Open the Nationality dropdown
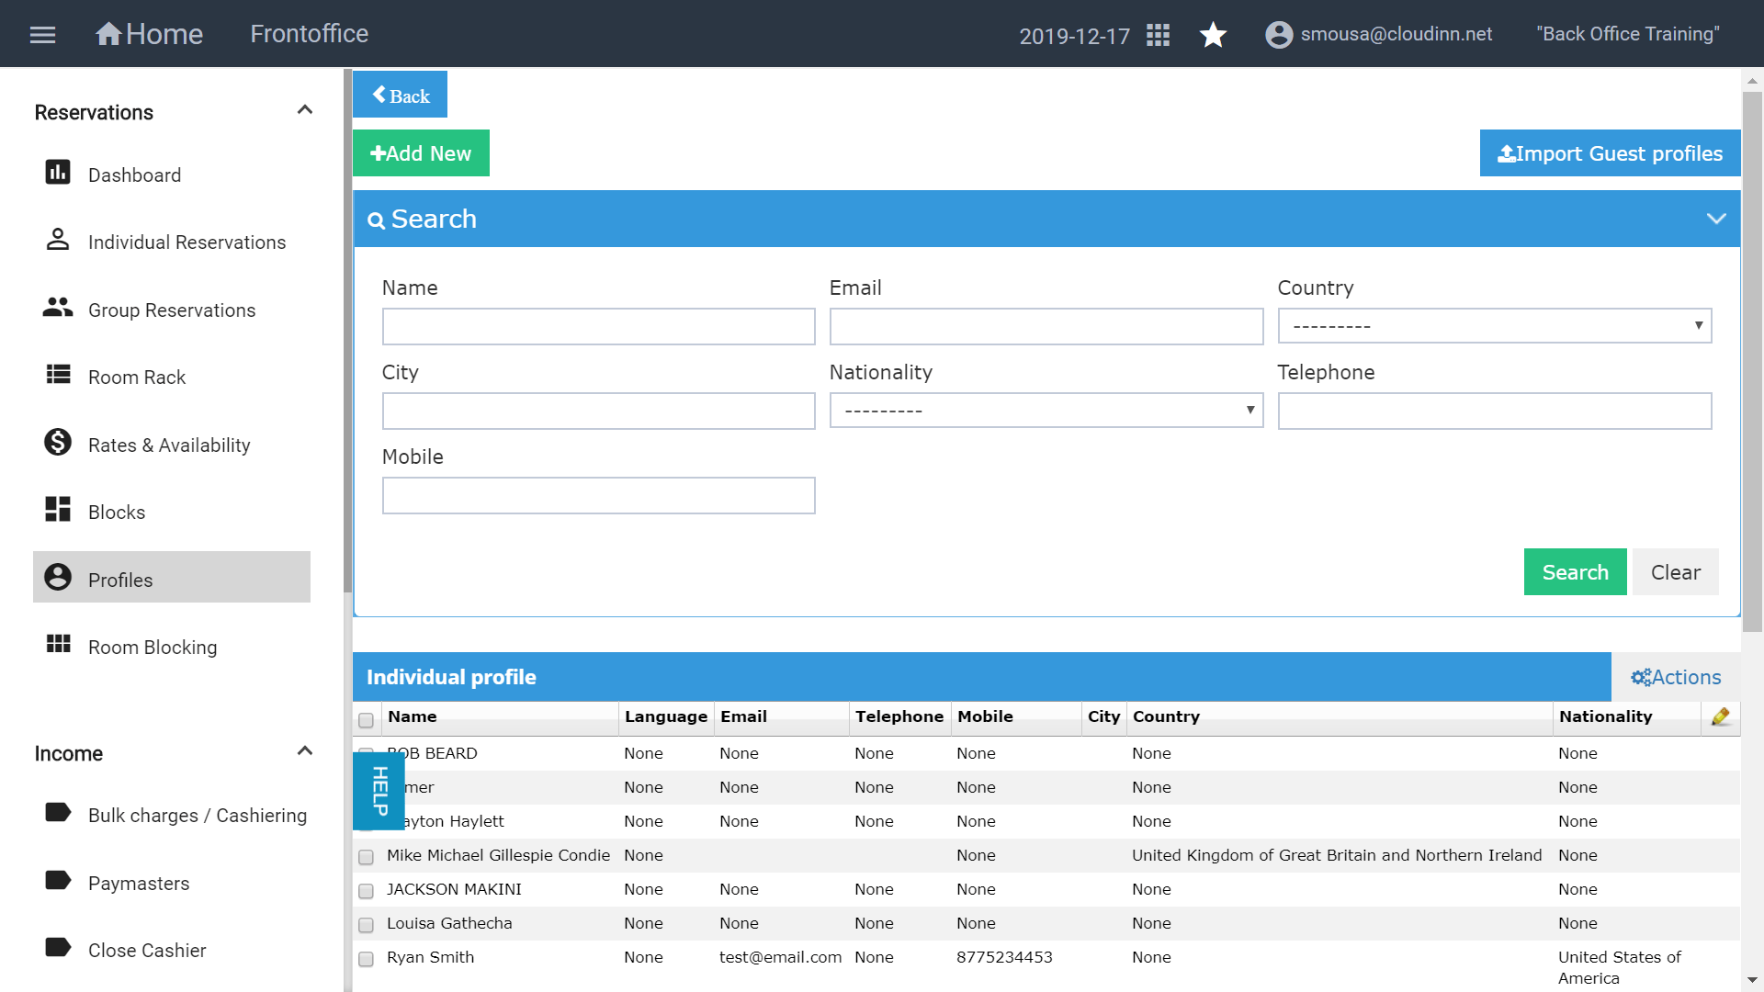 tap(1046, 411)
